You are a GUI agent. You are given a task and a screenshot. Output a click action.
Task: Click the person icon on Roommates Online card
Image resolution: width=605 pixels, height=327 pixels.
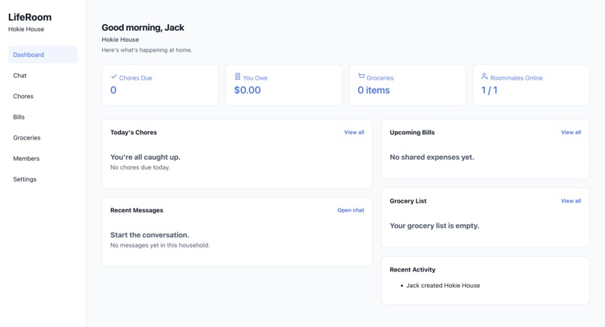[485, 76]
